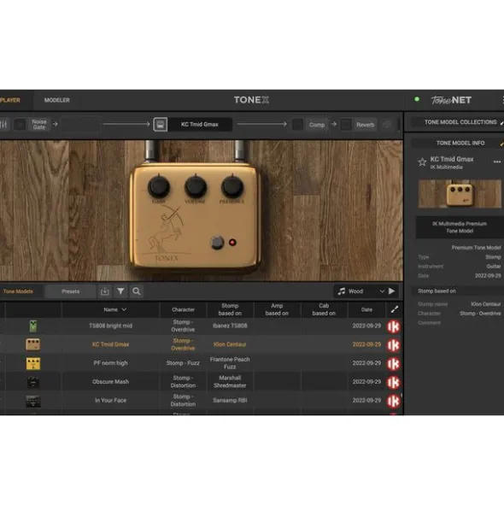Screen dimensions: 504x505
Task: Open the Noise Gate block
Action: 39,124
